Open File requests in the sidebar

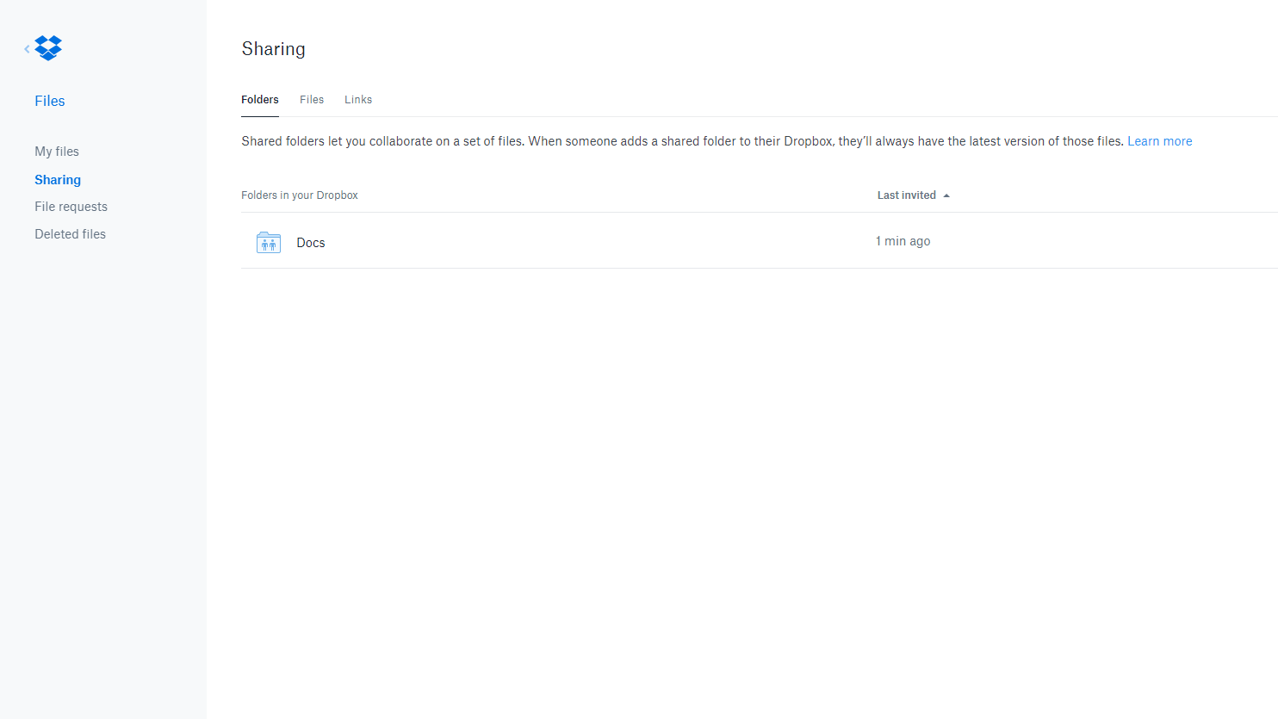(71, 207)
